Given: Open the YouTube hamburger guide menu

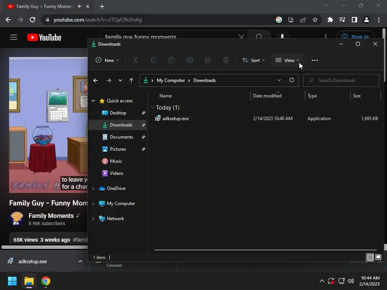Looking at the screenshot, I should click(x=14, y=37).
